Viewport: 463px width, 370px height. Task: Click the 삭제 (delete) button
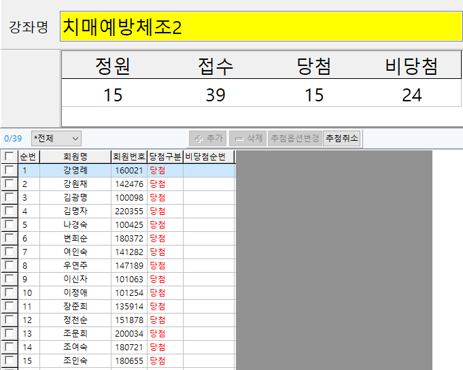[248, 139]
